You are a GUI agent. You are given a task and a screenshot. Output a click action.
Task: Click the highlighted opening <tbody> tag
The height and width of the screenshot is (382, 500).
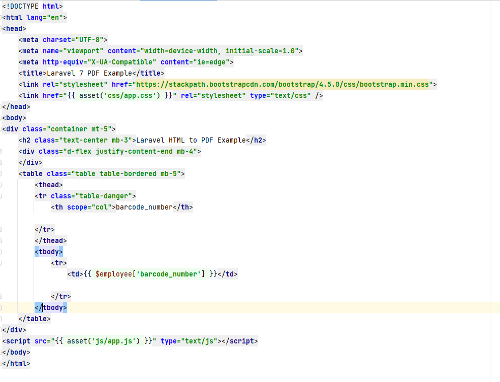point(49,252)
